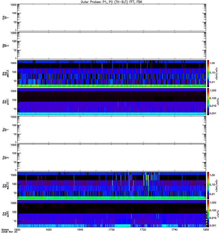Click the "1.00" label on thb edc12 color bar
This screenshot has width=223, height=238.
[212, 63]
